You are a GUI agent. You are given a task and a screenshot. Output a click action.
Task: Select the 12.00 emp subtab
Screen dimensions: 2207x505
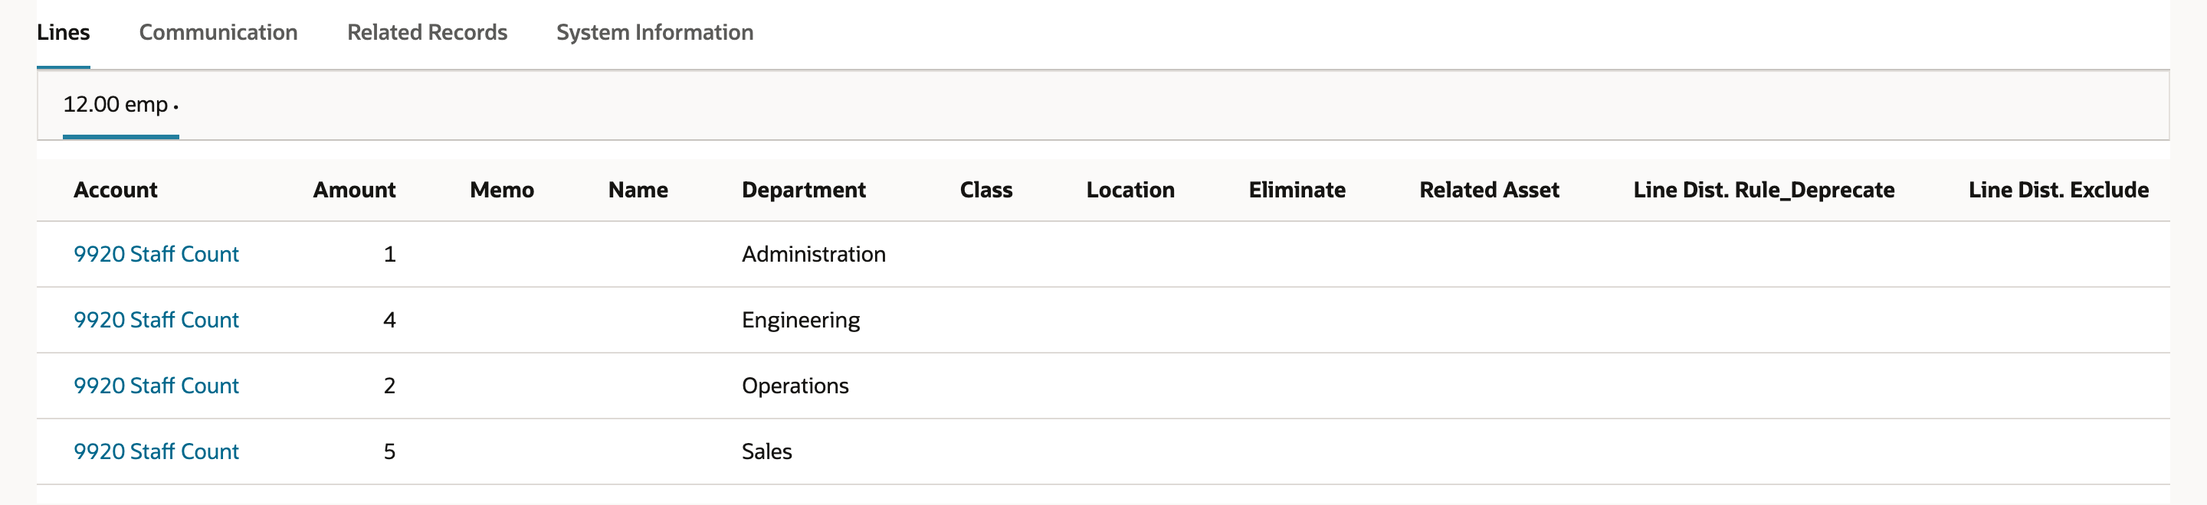121,104
